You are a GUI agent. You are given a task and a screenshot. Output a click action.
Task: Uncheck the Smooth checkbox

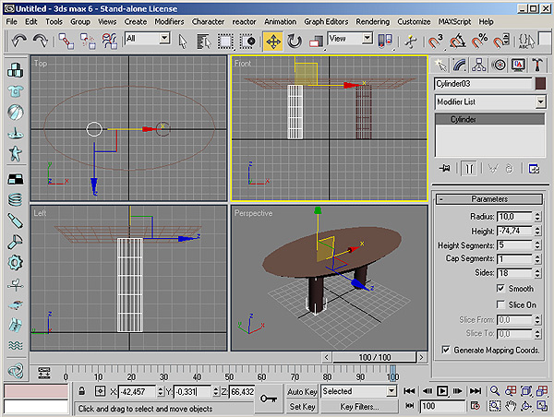point(501,289)
